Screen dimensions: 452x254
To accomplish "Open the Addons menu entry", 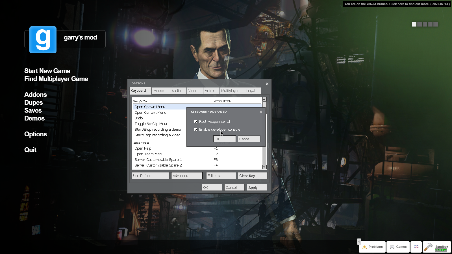I will tap(36, 95).
